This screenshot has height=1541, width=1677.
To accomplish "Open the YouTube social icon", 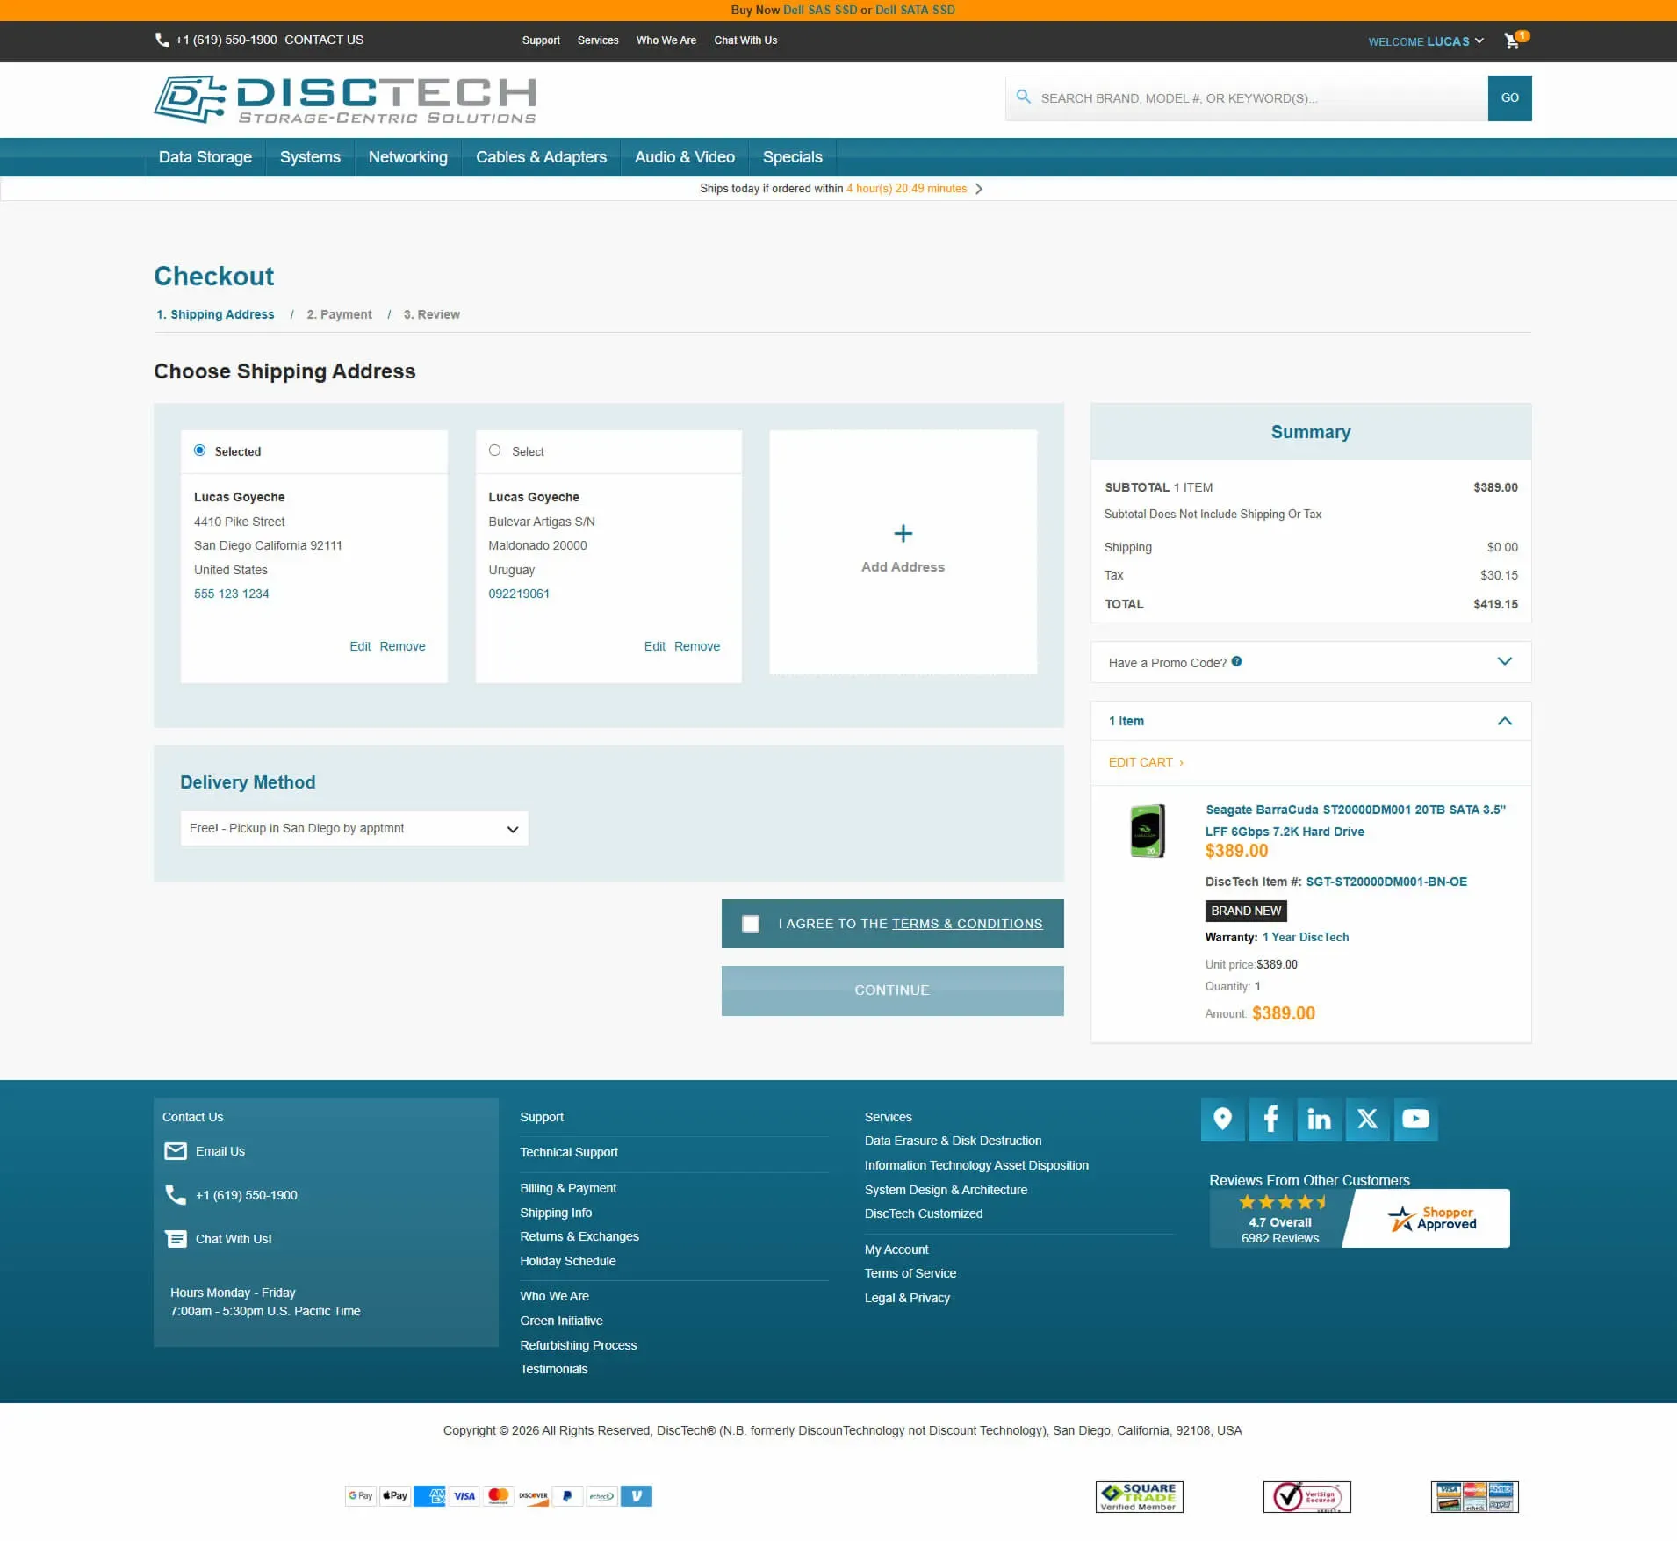I will pyautogui.click(x=1414, y=1119).
